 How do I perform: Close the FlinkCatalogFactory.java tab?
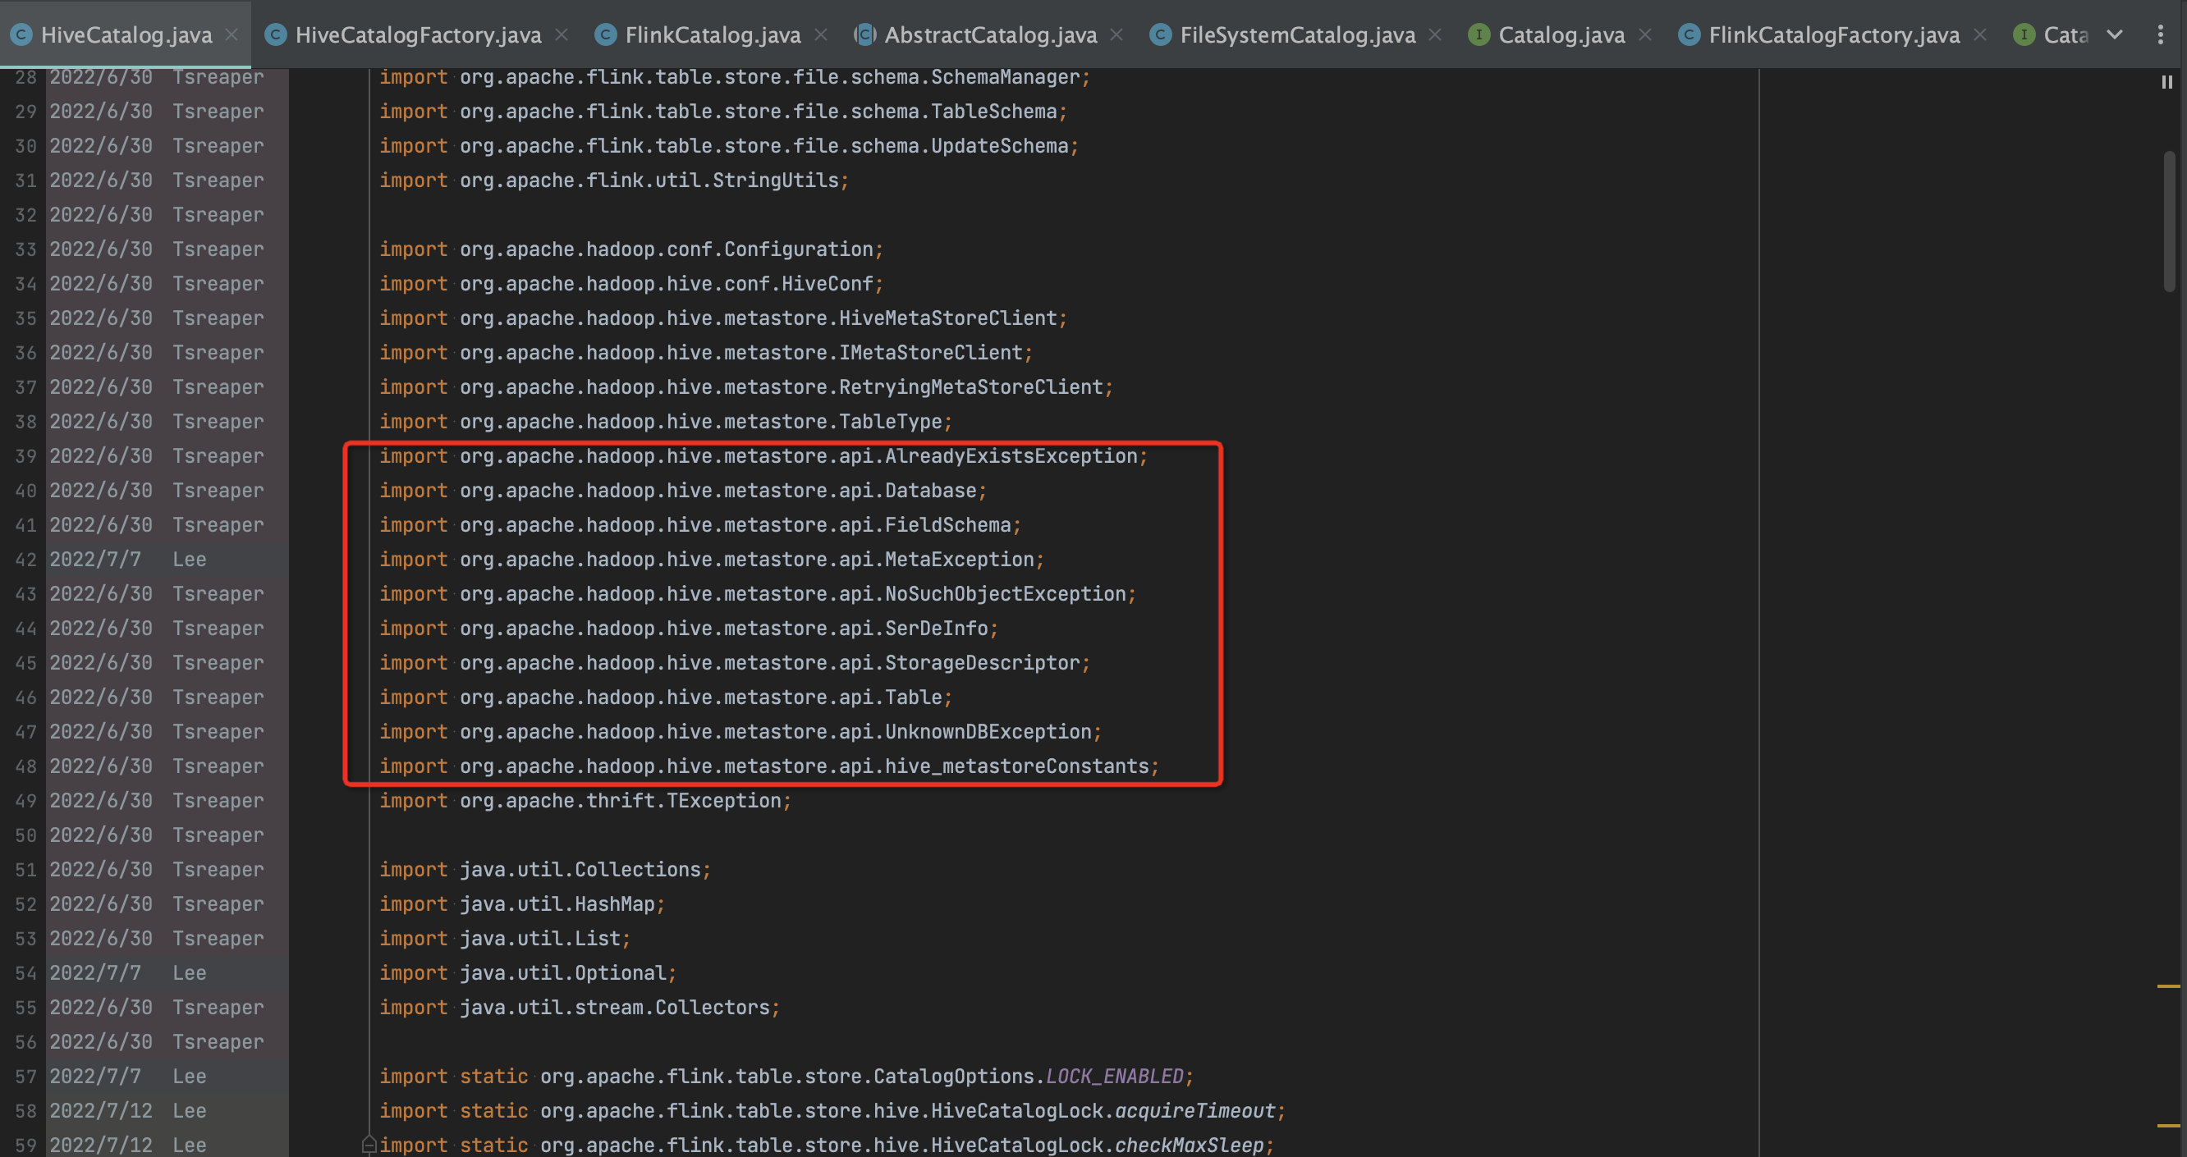pyautogui.click(x=1980, y=34)
